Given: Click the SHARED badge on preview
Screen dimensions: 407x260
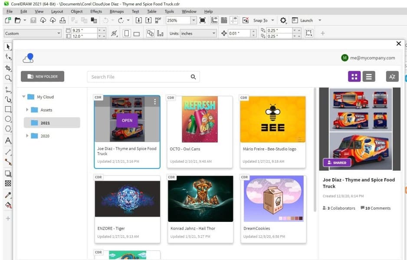Looking at the screenshot, I should tap(337, 162).
